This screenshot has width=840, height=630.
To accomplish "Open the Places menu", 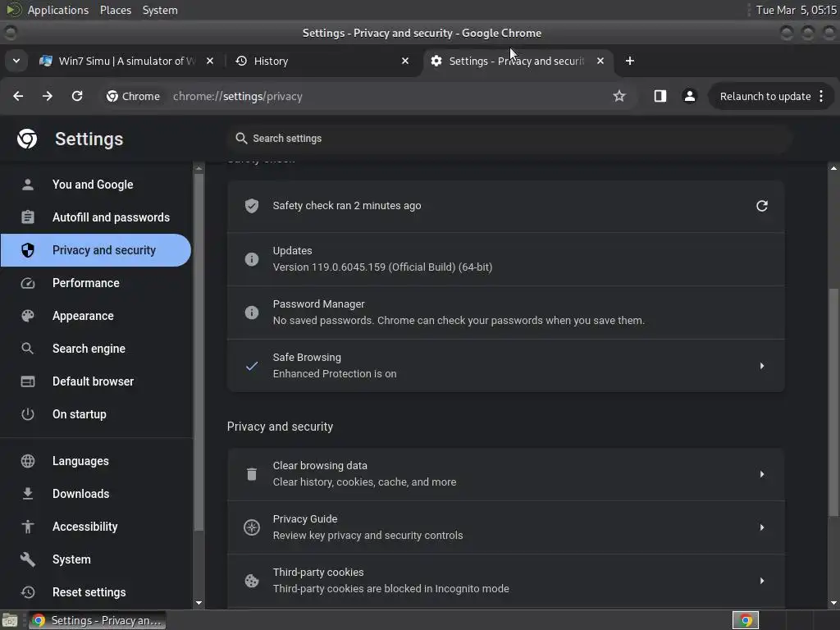I will click(x=116, y=10).
